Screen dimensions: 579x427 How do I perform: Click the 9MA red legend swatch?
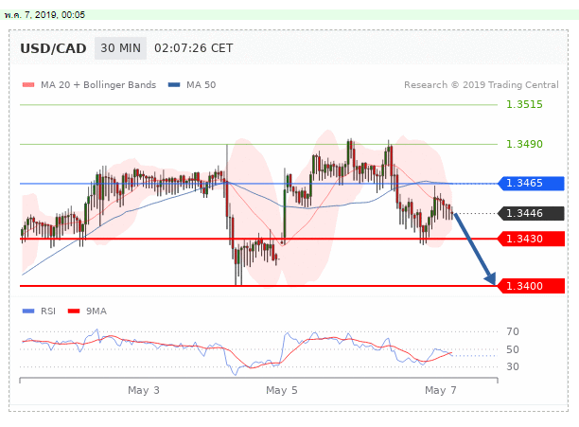coord(74,311)
